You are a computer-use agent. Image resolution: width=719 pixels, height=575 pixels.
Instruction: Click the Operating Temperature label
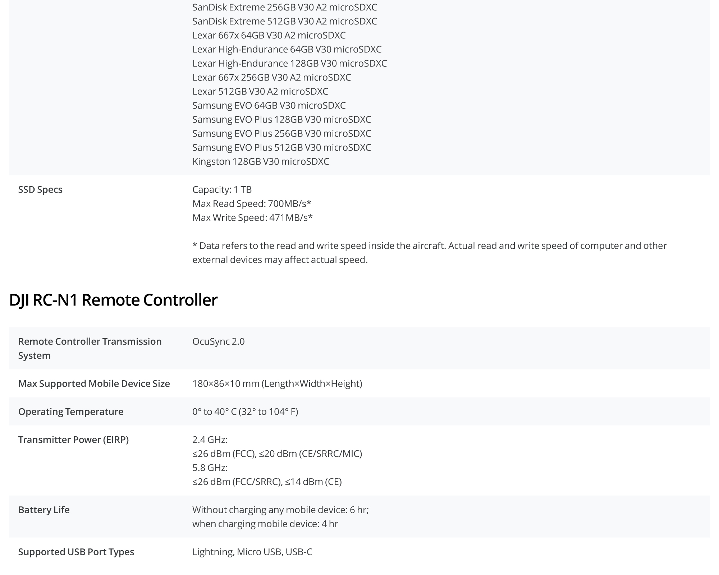pos(70,412)
